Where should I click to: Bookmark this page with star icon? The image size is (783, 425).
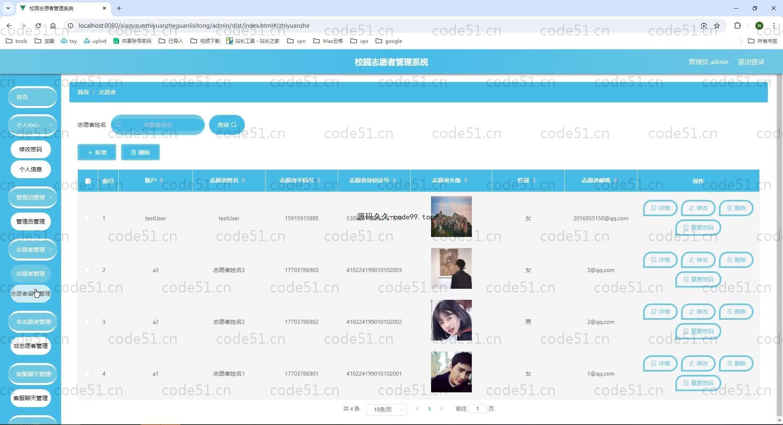pos(717,26)
